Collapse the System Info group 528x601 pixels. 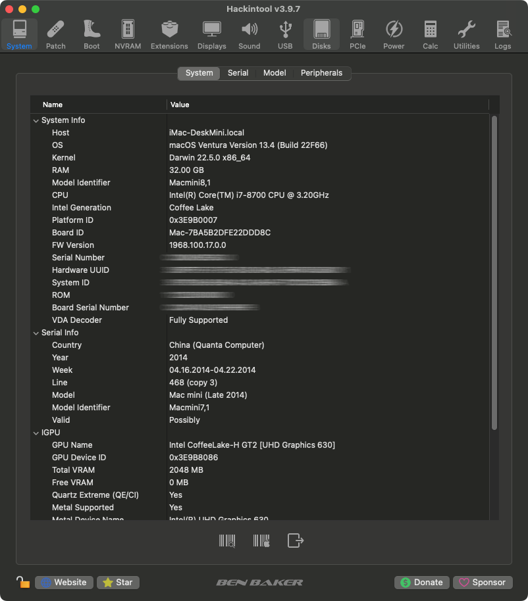coord(36,121)
